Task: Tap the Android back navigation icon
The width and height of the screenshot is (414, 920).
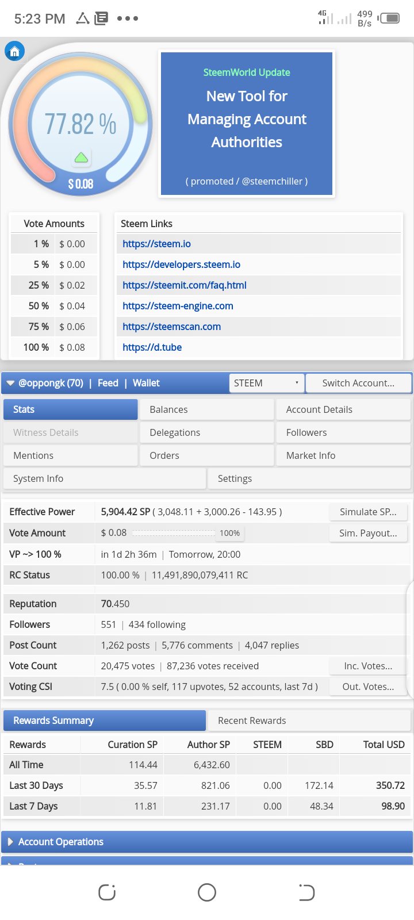Action: pos(306,892)
